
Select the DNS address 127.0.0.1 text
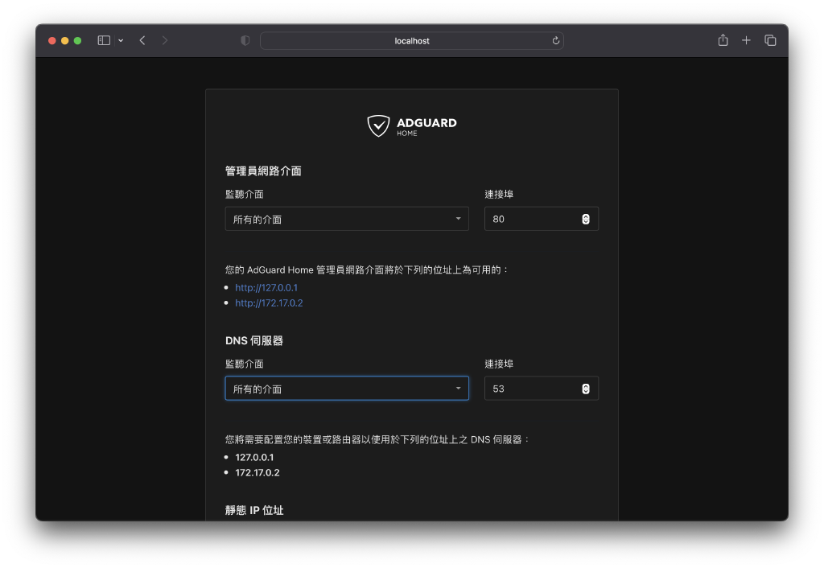(x=254, y=457)
